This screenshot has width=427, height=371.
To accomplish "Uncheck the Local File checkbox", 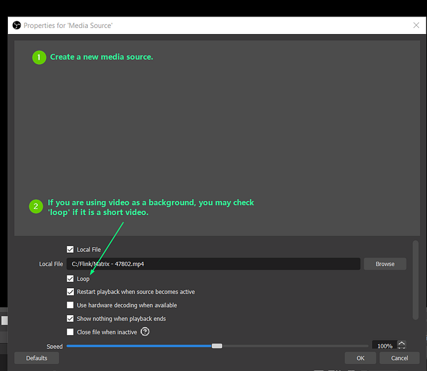I will coord(70,249).
